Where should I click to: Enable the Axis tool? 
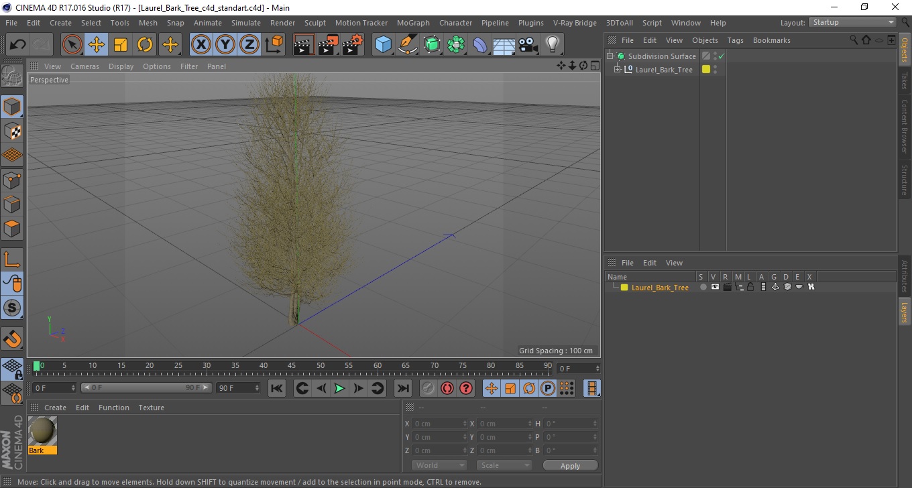tap(12, 259)
